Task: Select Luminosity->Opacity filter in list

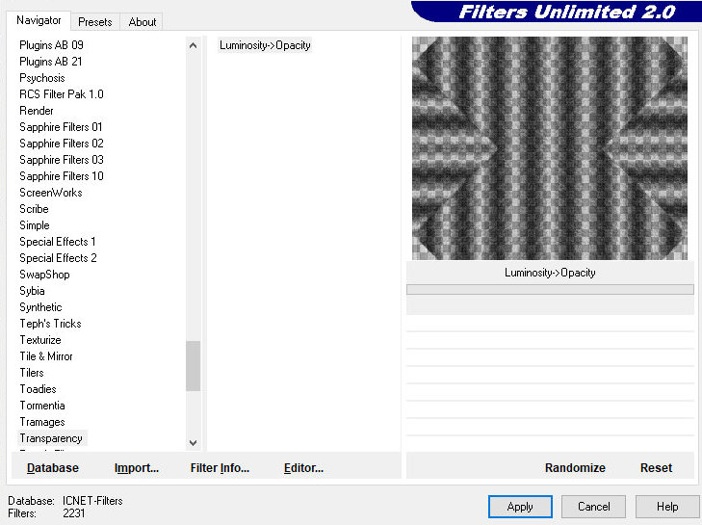Action: click(265, 45)
